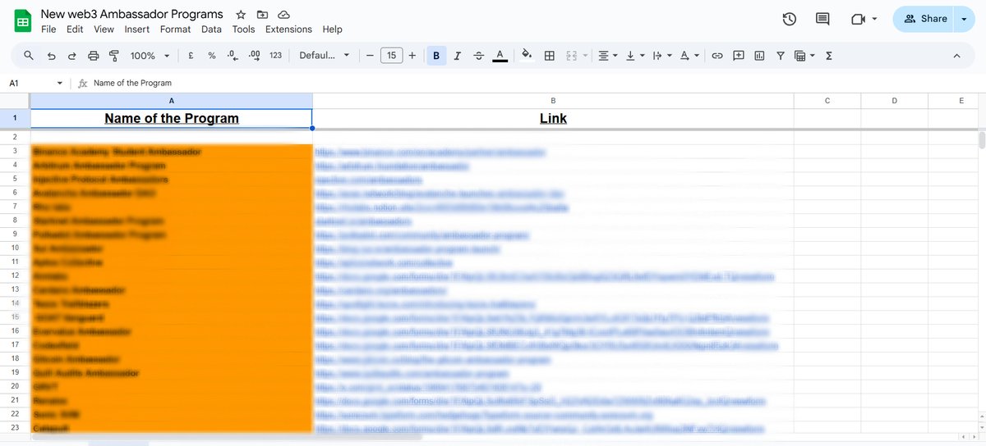The height and width of the screenshot is (446, 986).
Task: Open search the menus magnifier icon
Action: click(x=29, y=56)
